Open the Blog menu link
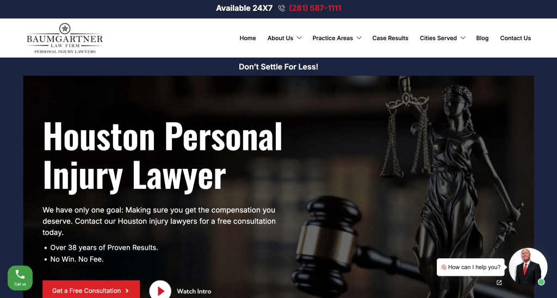Viewport: 557px width, 298px height. coord(482,38)
